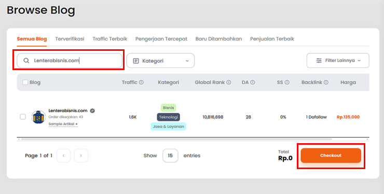Tick the select-all Blog checkbox
Viewport: 384px width, 194px height.
pyautogui.click(x=25, y=82)
